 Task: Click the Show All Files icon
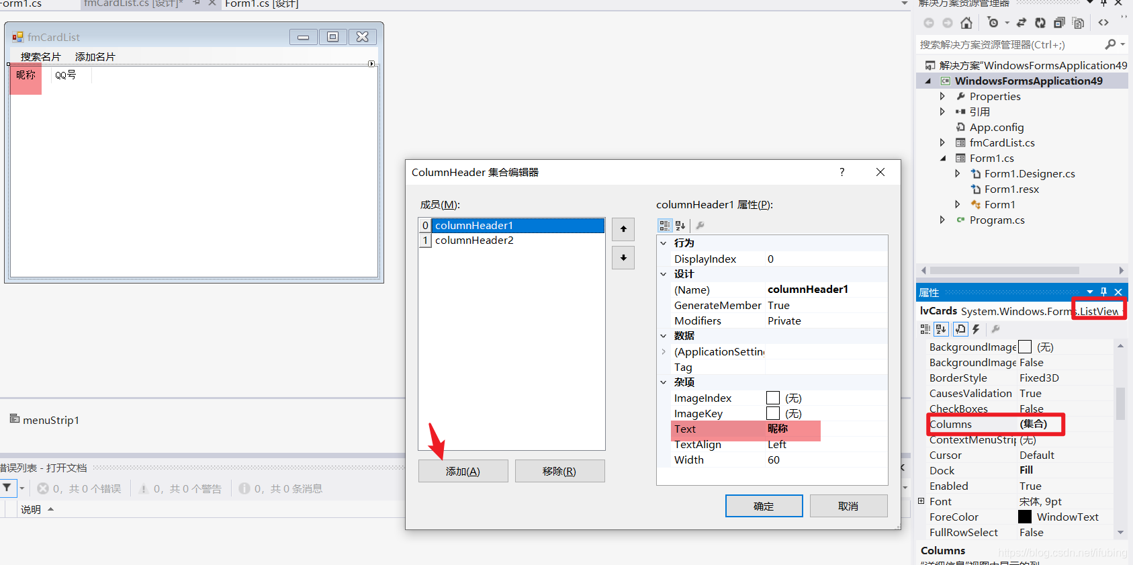[1078, 23]
